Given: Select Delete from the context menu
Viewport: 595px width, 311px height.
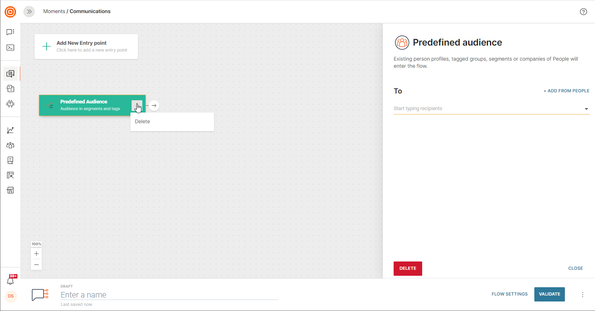Looking at the screenshot, I should click(142, 122).
